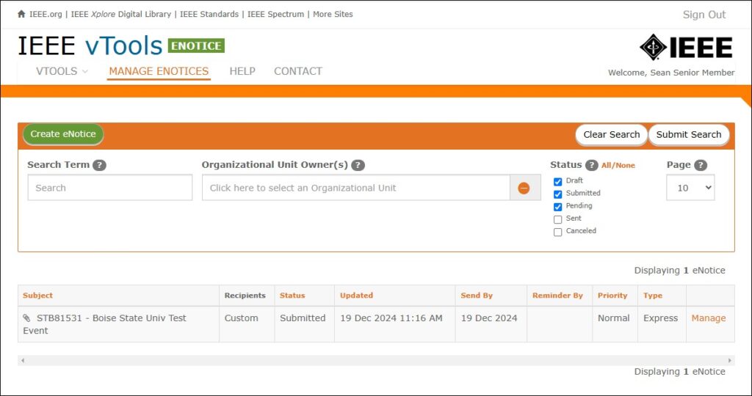Click the horizontal scrollbar right arrow
The width and height of the screenshot is (752, 396).
pos(730,360)
